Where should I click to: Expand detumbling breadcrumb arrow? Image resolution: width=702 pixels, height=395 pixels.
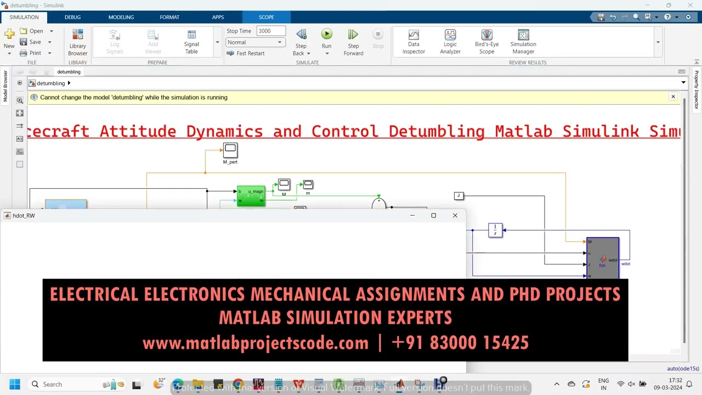(x=69, y=83)
